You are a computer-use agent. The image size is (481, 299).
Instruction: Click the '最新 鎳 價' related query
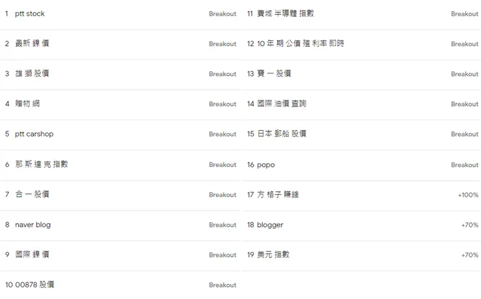(32, 44)
